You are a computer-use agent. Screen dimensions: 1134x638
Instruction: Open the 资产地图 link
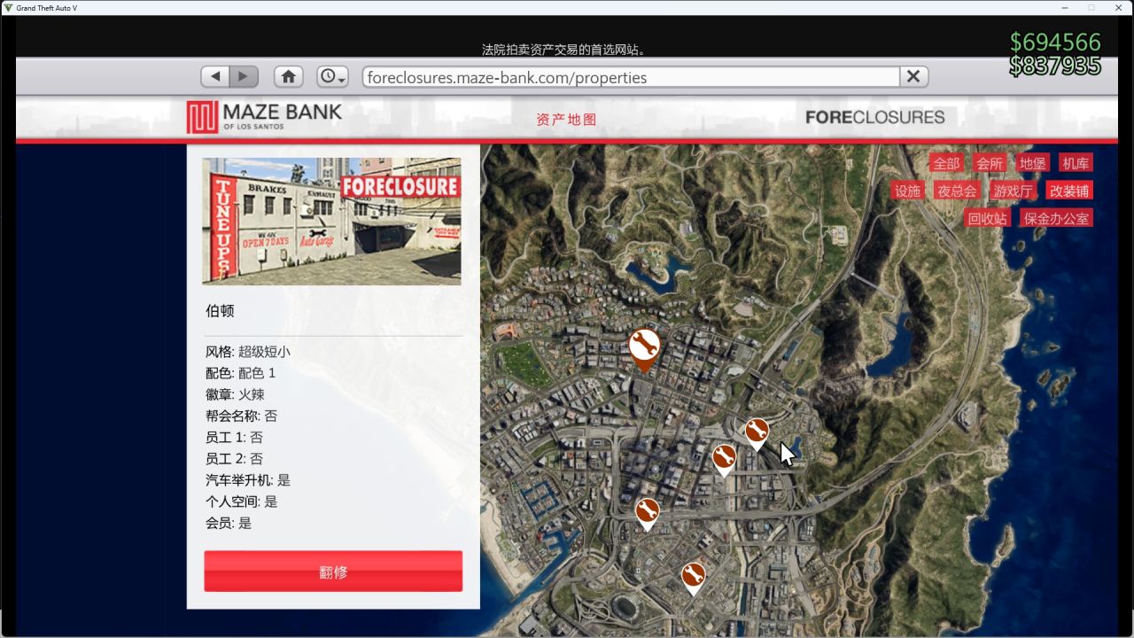coord(567,120)
